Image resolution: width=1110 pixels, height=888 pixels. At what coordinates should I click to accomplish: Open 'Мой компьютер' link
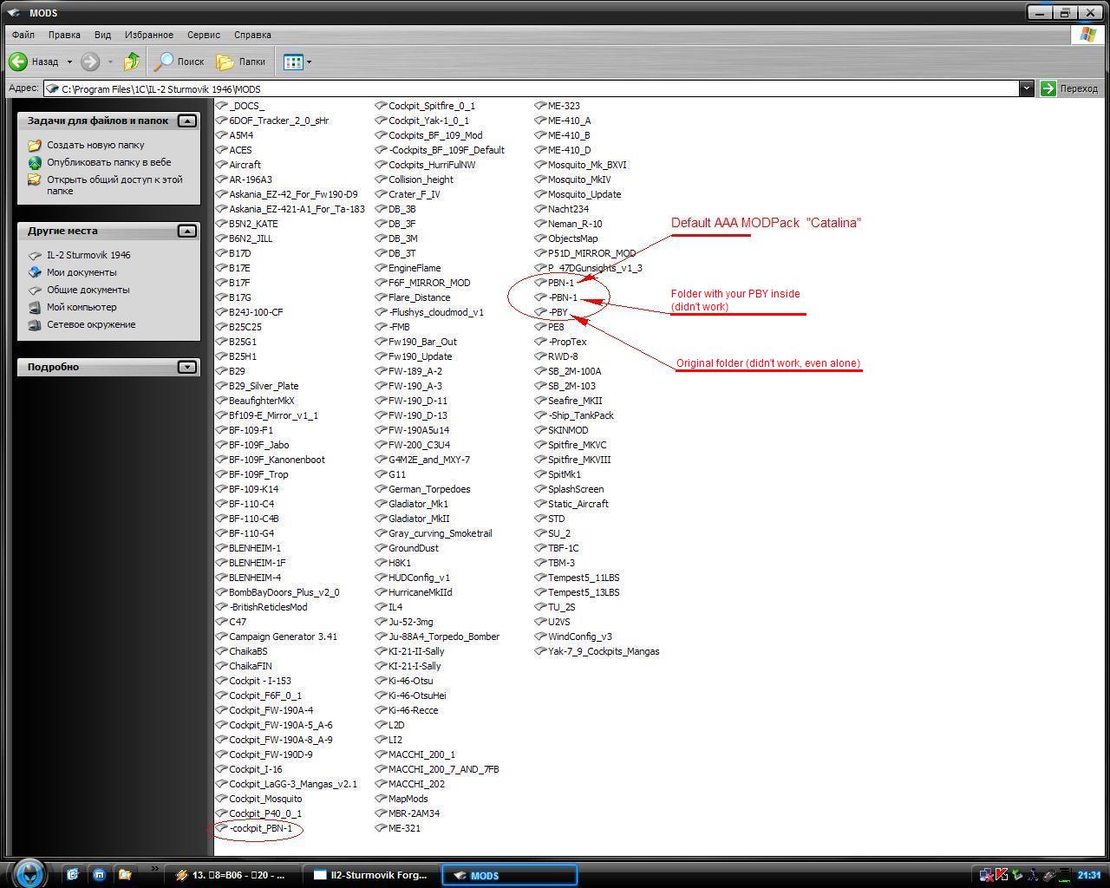[82, 307]
